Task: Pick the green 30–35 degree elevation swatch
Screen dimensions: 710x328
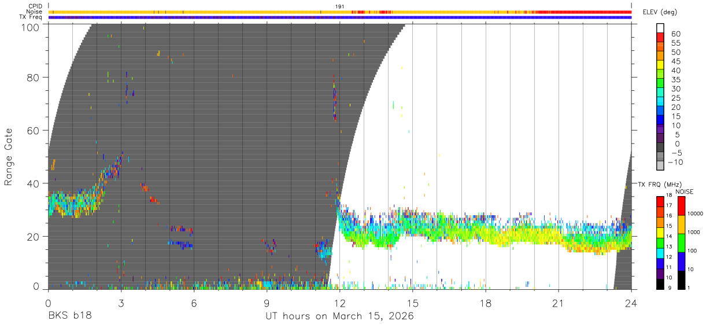Action: (660, 83)
